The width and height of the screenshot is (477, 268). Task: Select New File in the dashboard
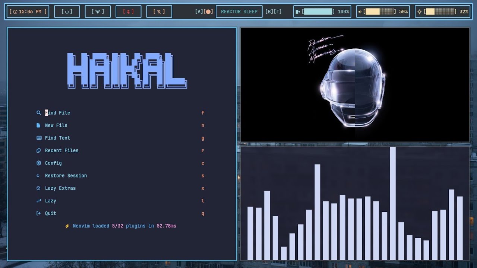pos(56,125)
